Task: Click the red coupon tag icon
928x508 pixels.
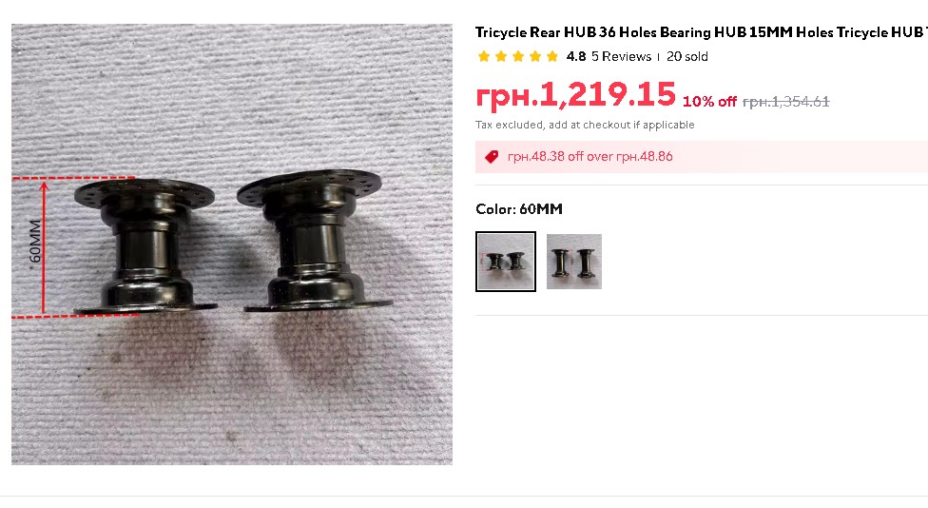Action: coord(492,156)
